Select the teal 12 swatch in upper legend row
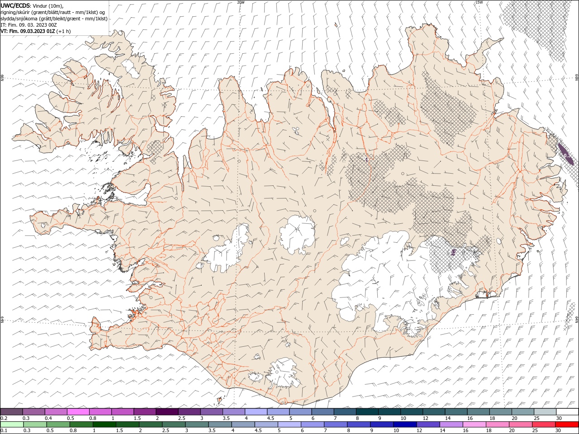Viewport: 579px width, 434px height. 434,412
